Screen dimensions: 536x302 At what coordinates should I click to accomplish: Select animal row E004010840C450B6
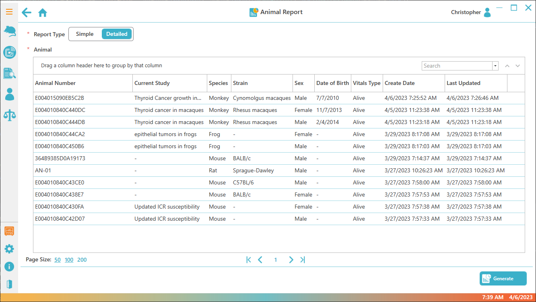[279, 147]
